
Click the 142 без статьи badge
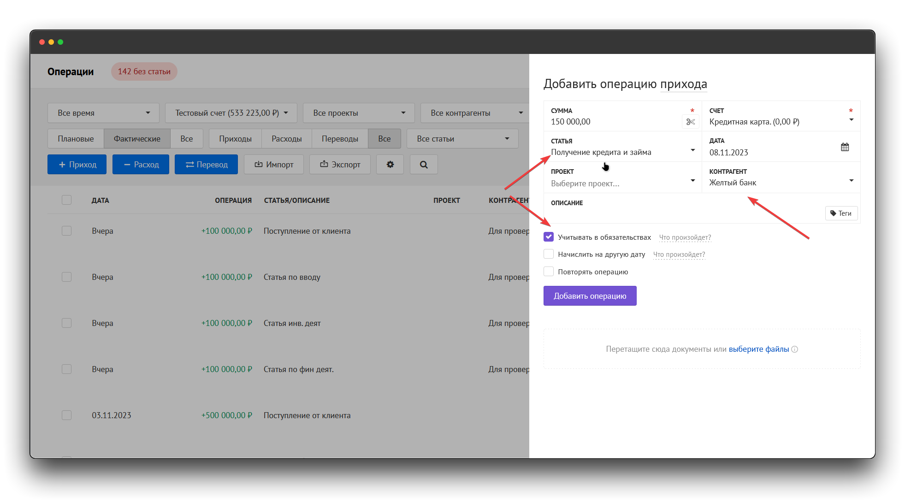[144, 71]
